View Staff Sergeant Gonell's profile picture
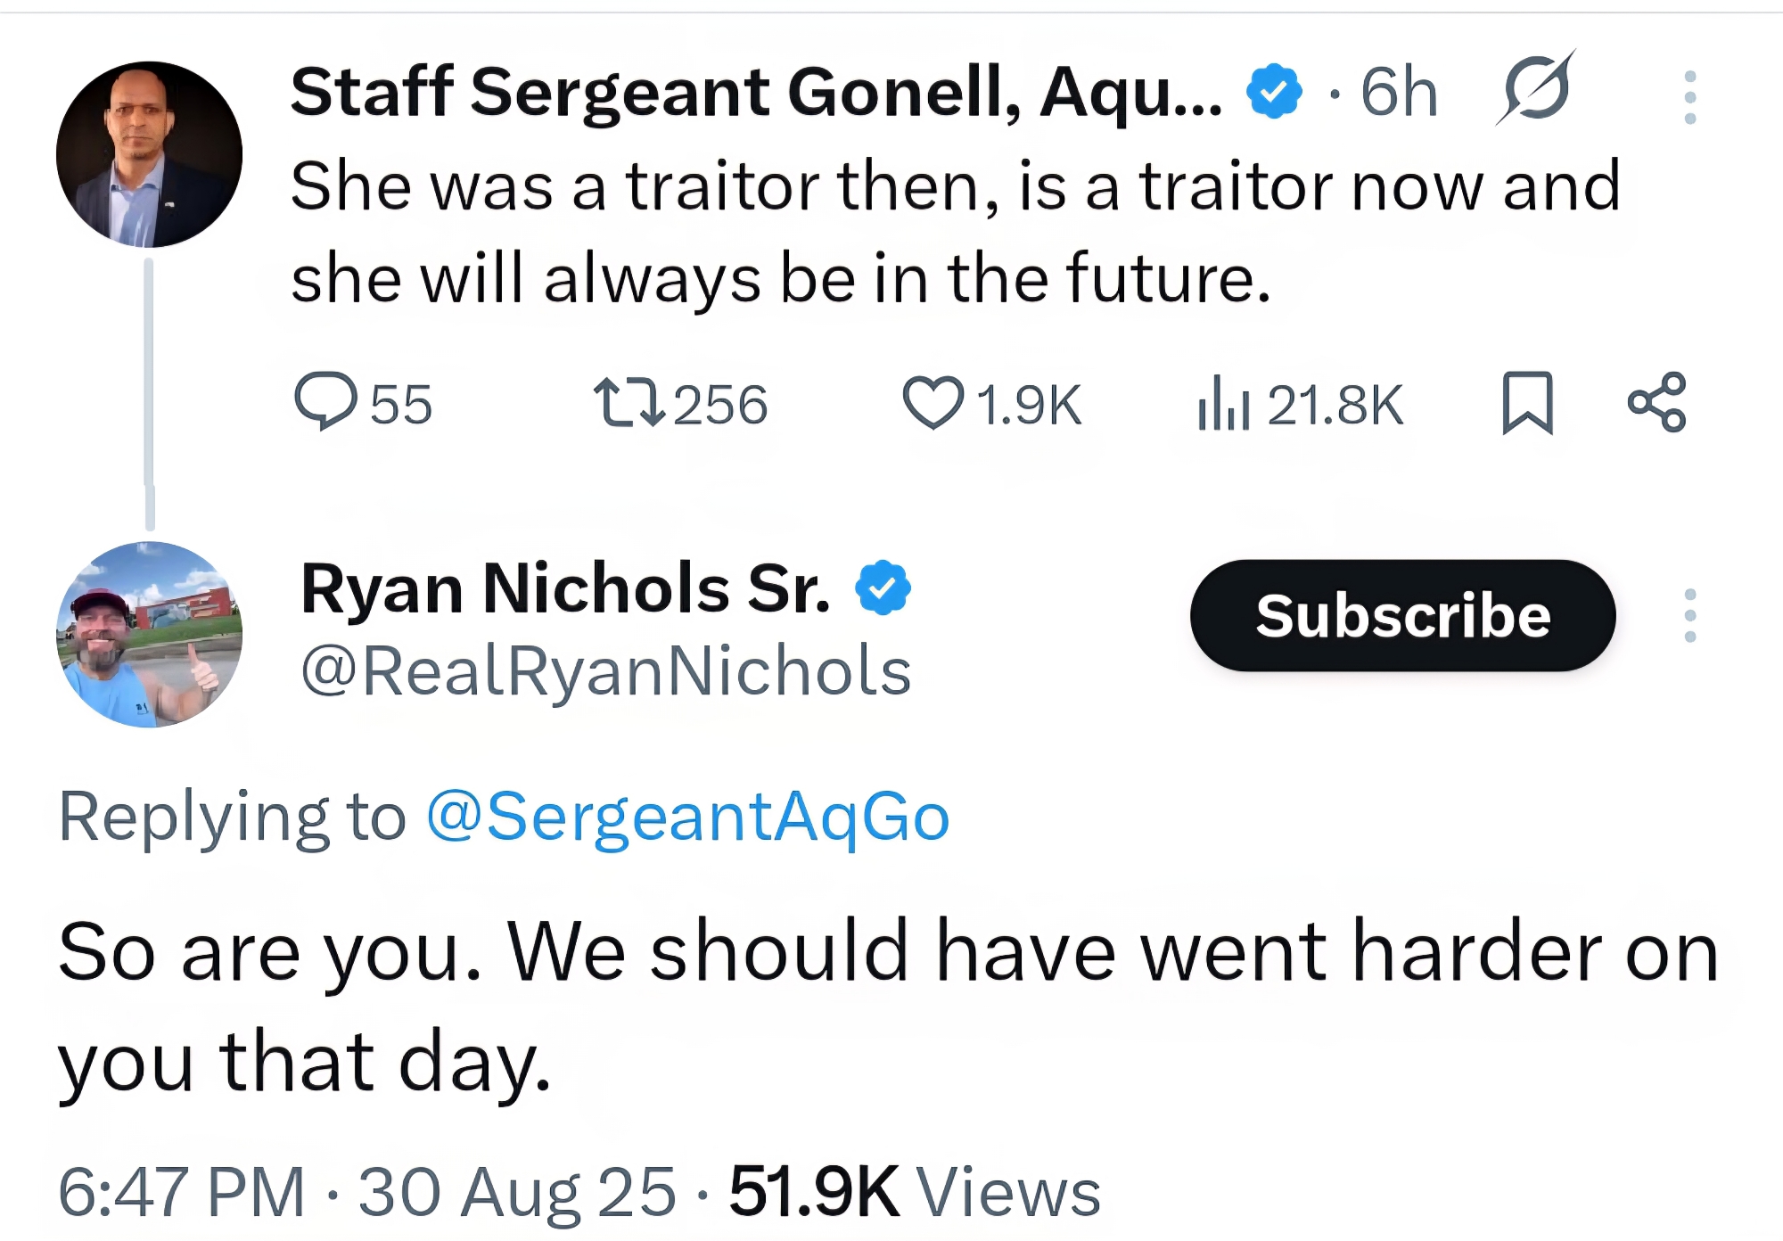Image resolution: width=1783 pixels, height=1241 pixels. 149,154
